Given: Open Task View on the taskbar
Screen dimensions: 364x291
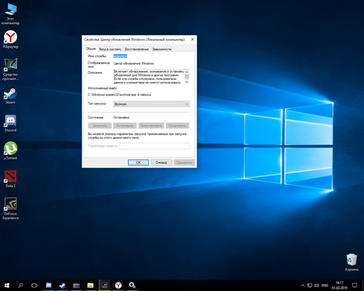Looking at the screenshot, I should coord(35,285).
